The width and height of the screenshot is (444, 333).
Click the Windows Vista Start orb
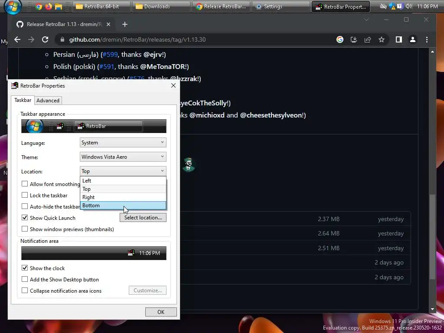tap(13, 6)
